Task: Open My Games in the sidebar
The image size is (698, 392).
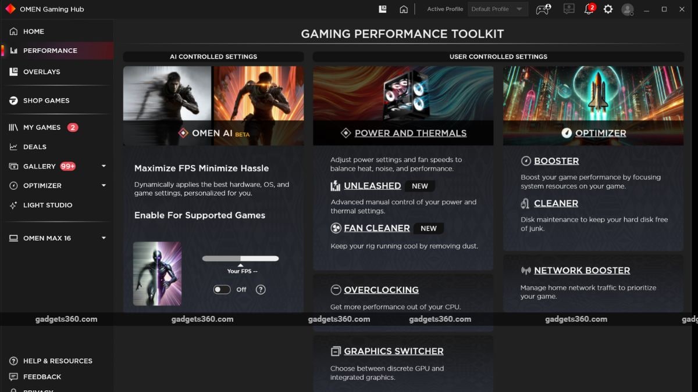Action: coord(41,127)
